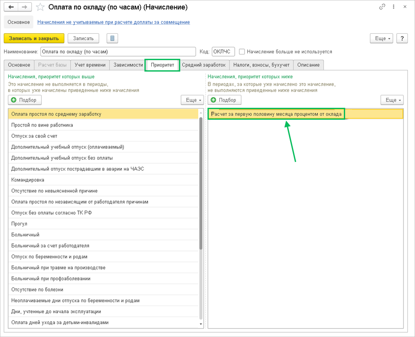This screenshot has height=337, width=415.
Task: Open the three-dot window menu
Action: [394, 7]
